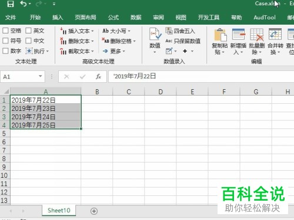Expand the 截取文本 dropdown arrow
The image size is (294, 220).
click(92, 52)
